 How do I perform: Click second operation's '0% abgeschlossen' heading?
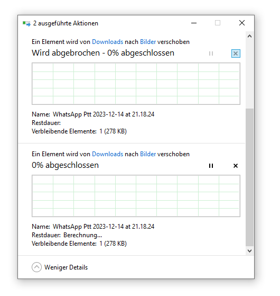pos(65,165)
